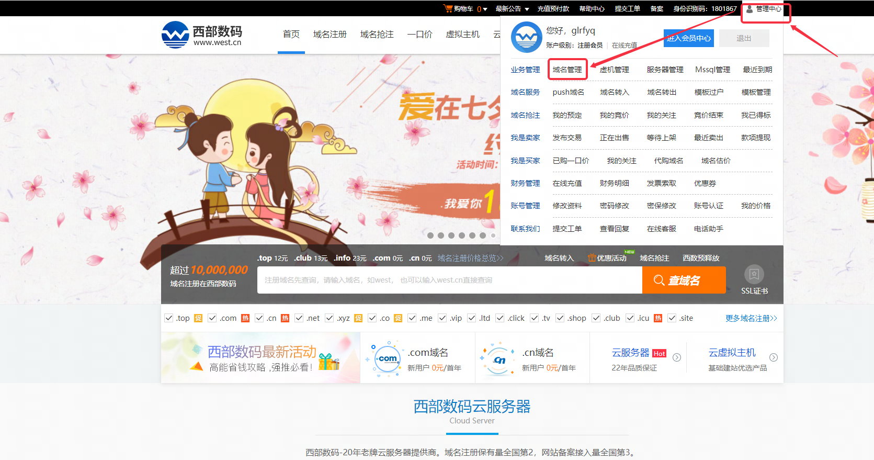Click the SSL证书 certificate icon
This screenshot has width=874, height=460.
click(754, 274)
